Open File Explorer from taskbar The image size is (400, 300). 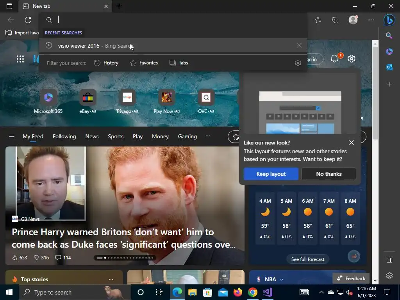click(192, 292)
